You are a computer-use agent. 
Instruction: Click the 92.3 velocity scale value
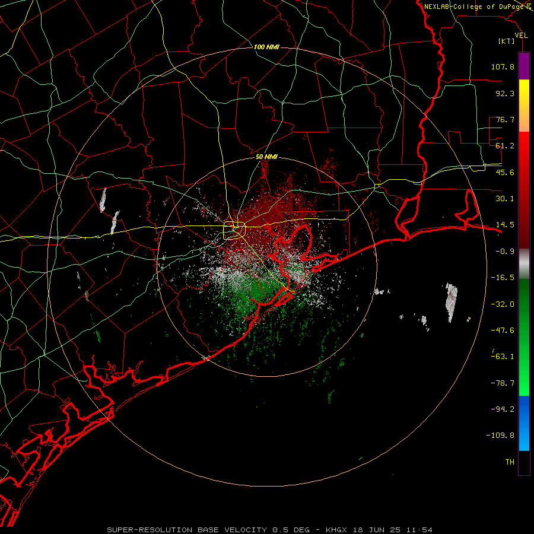[x=505, y=93]
